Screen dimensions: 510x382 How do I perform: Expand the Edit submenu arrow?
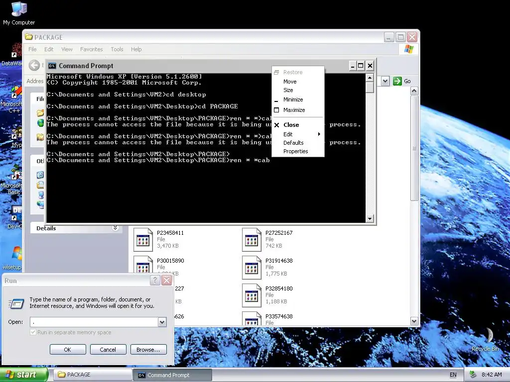(x=319, y=134)
